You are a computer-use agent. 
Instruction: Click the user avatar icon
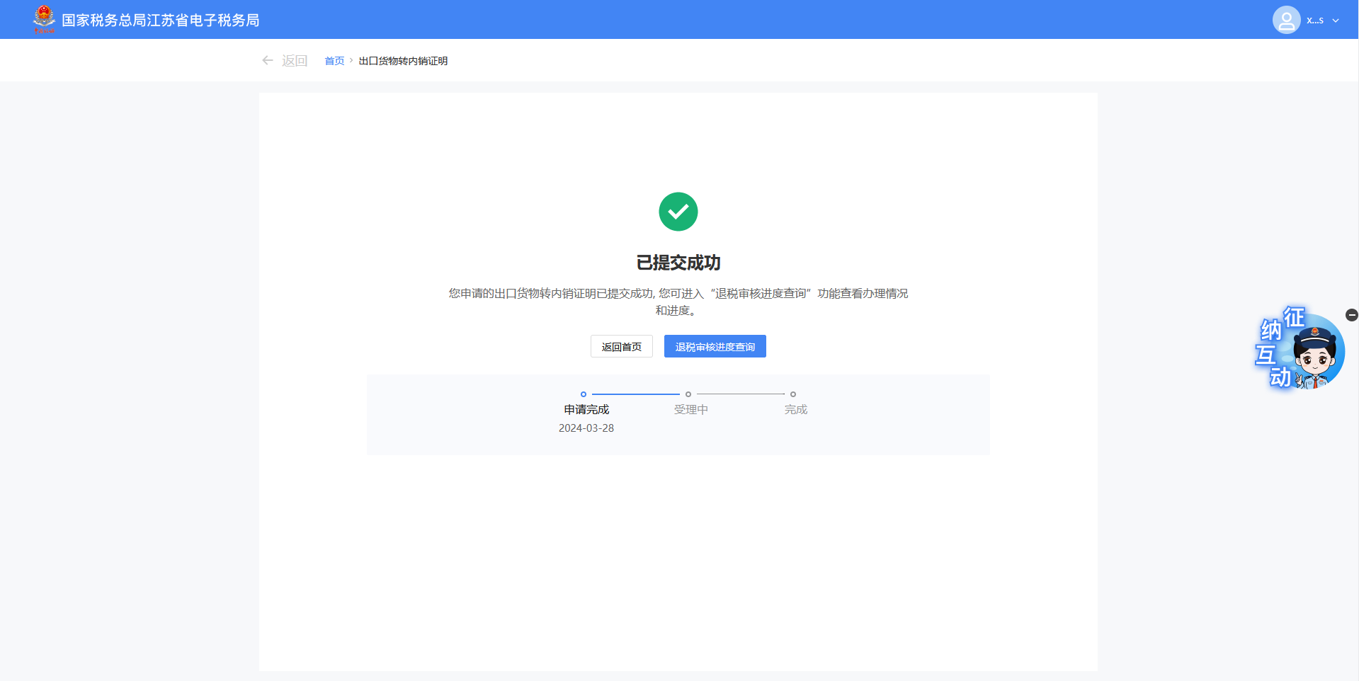point(1286,20)
